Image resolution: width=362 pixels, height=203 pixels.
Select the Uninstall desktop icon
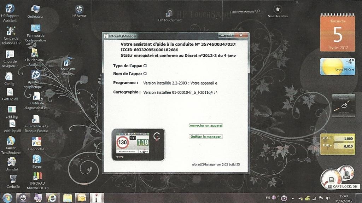(12, 164)
